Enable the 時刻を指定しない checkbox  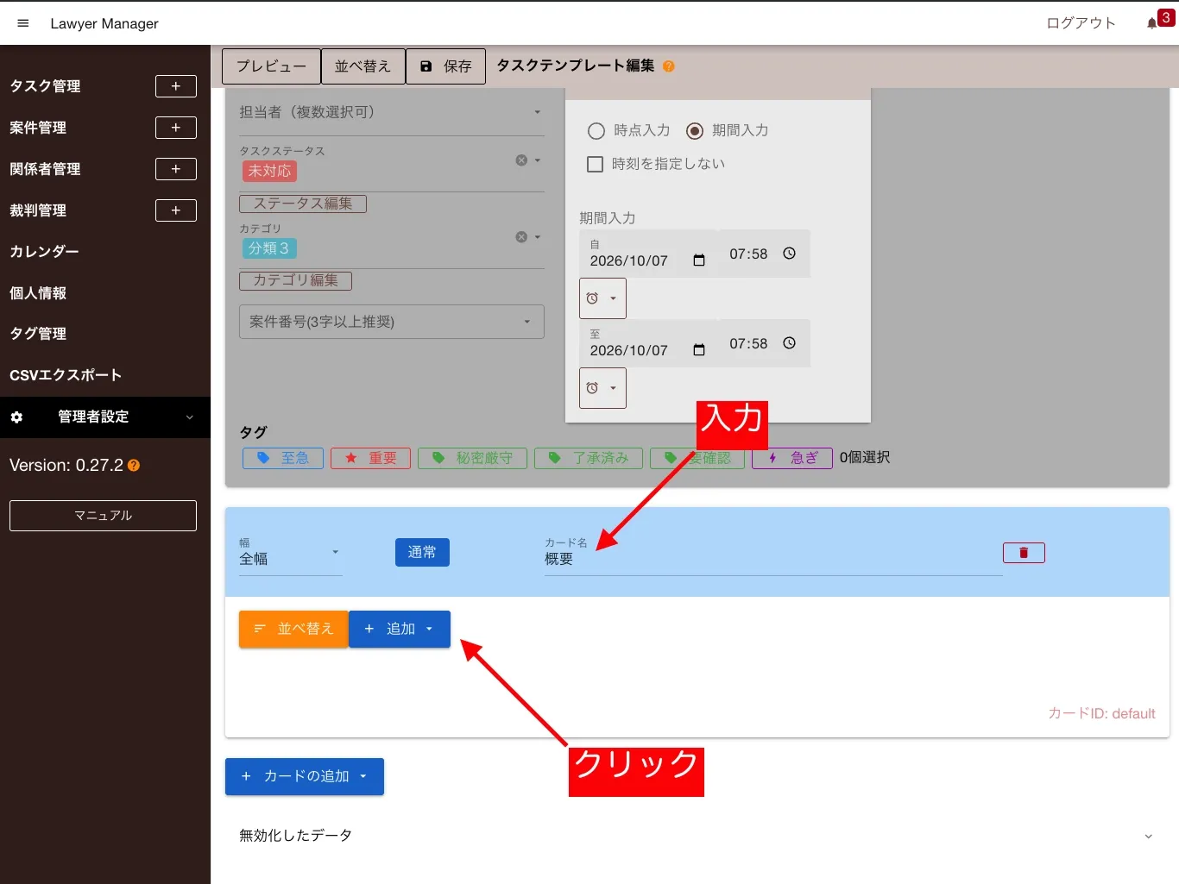click(x=595, y=164)
